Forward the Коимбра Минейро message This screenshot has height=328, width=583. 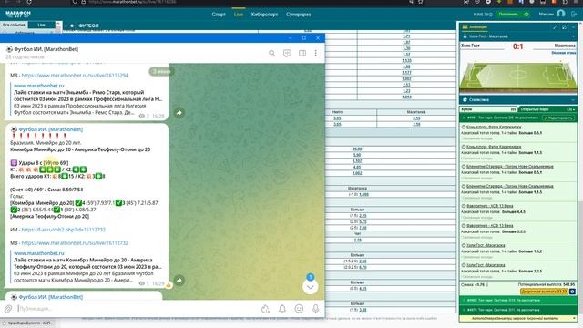(x=179, y=281)
